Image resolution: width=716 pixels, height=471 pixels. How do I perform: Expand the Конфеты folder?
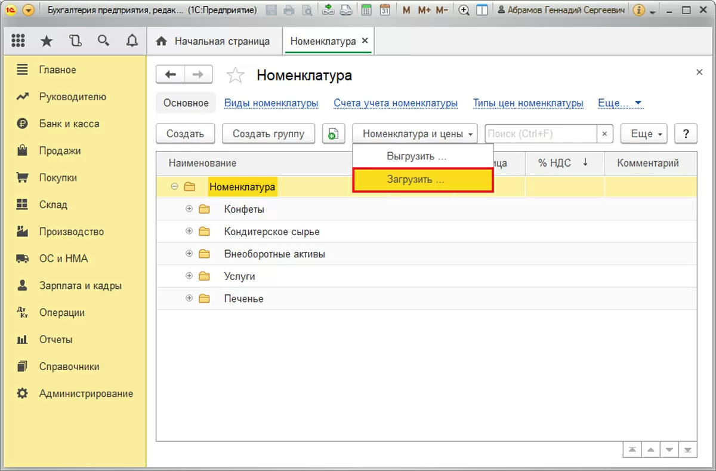click(x=190, y=209)
